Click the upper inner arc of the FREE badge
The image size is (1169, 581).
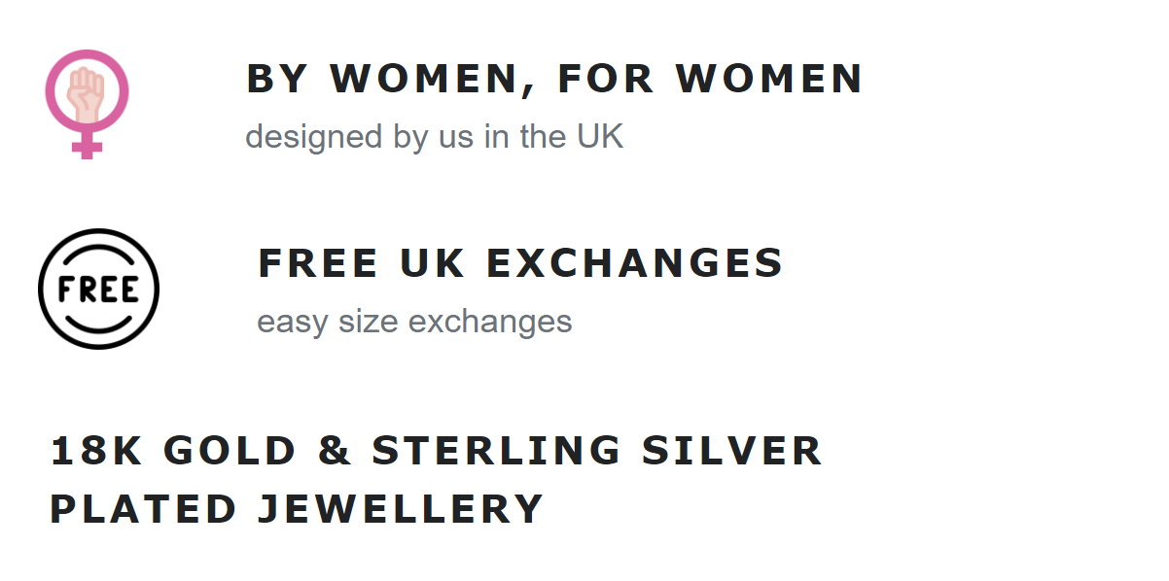[98, 255]
